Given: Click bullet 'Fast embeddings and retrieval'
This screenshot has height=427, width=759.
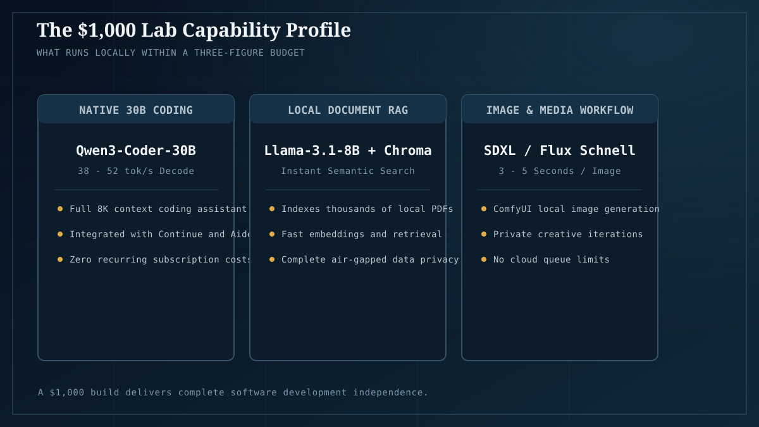Looking at the screenshot, I should (355, 234).
